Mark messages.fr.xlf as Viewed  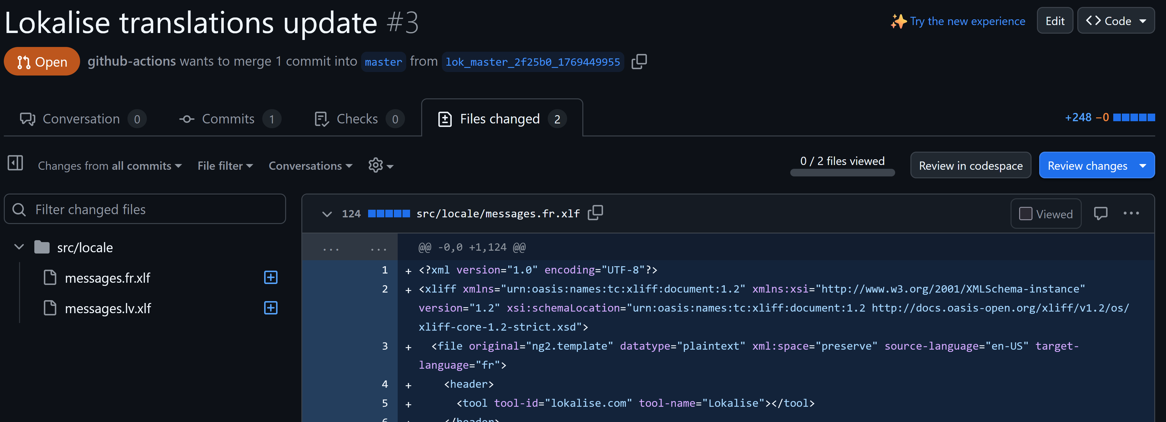click(x=1046, y=213)
